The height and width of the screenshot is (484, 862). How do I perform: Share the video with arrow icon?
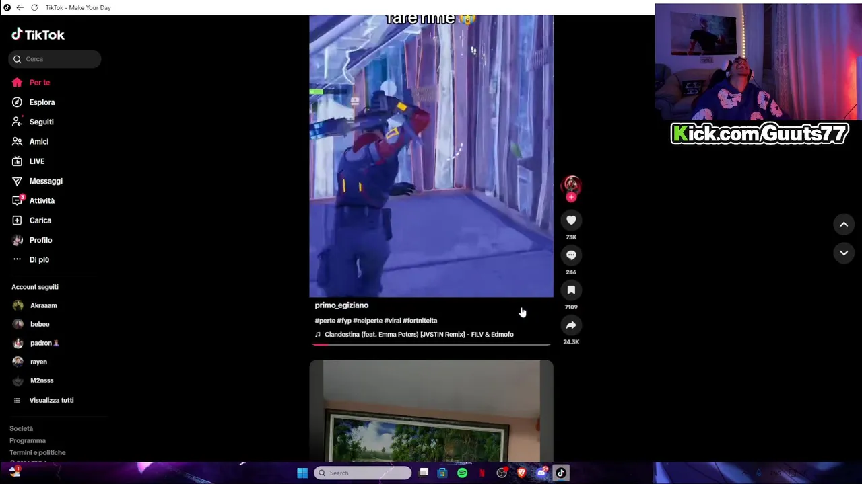(x=571, y=325)
